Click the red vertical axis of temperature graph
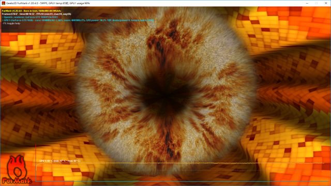 (36, 163)
